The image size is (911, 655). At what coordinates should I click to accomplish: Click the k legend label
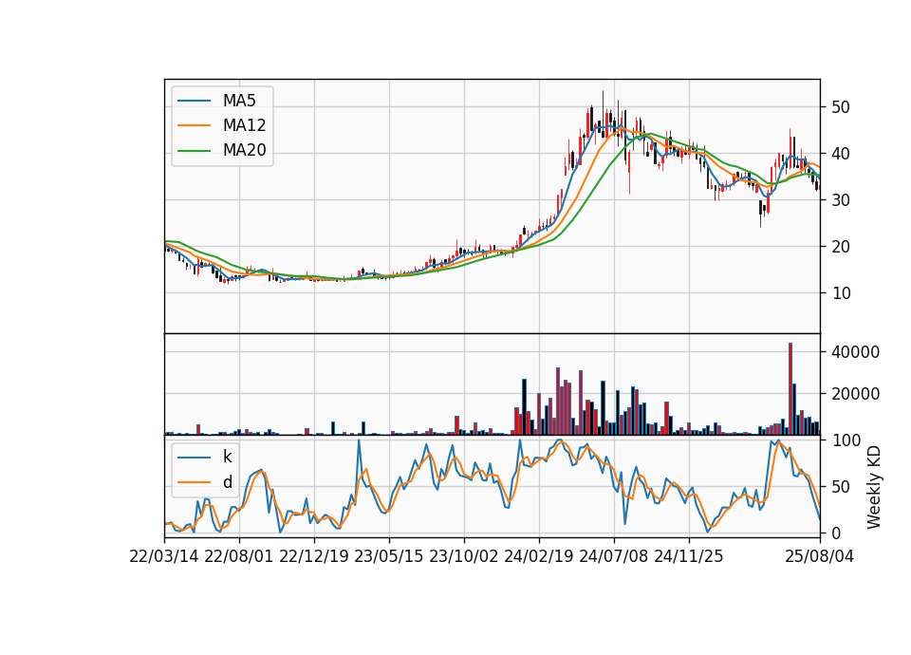[x=227, y=457]
